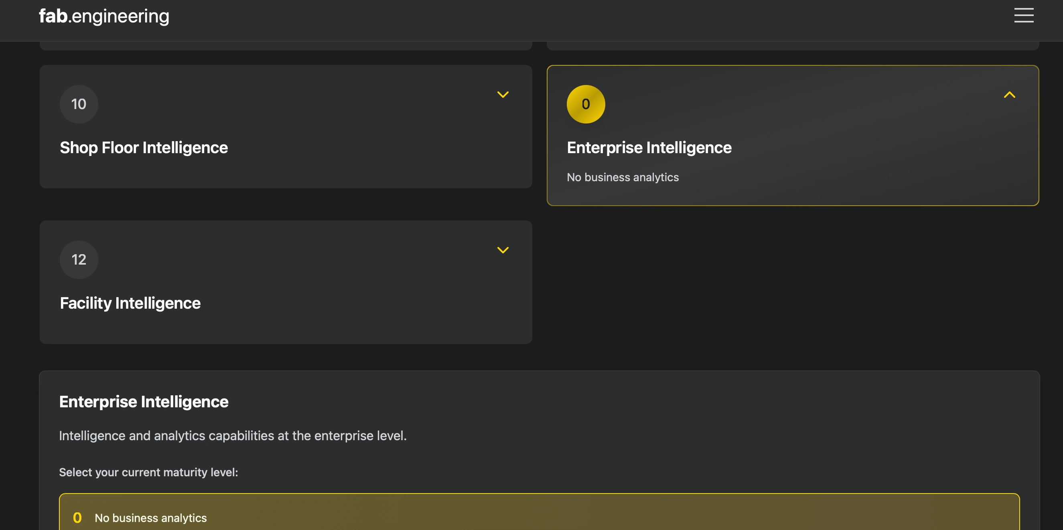This screenshot has height=530, width=1063.
Task: Click the Enterprise Intelligence section heading
Action: coord(144,402)
